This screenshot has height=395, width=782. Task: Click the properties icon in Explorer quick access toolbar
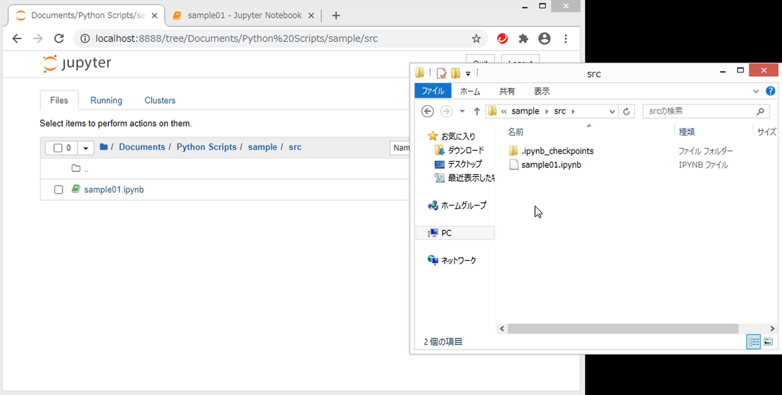pos(442,73)
